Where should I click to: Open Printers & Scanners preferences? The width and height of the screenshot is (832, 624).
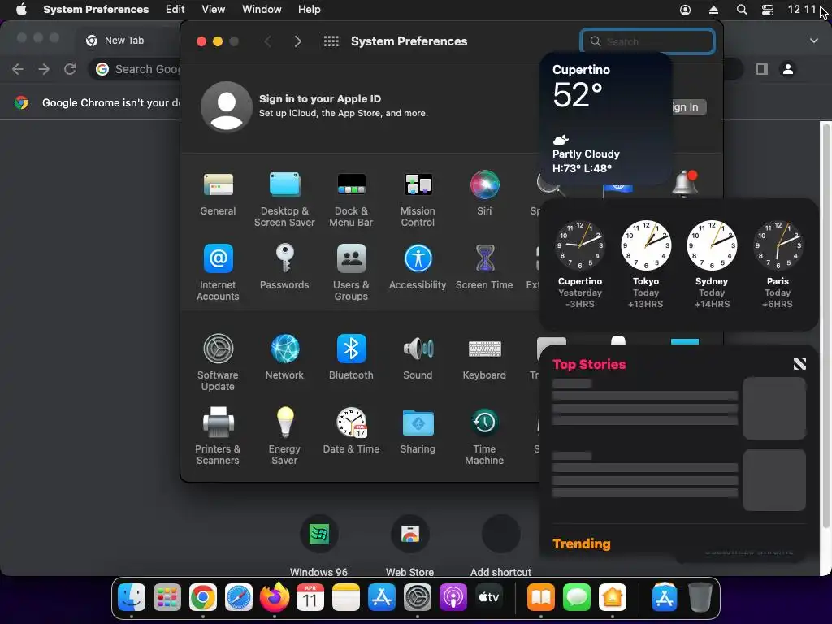click(x=218, y=436)
